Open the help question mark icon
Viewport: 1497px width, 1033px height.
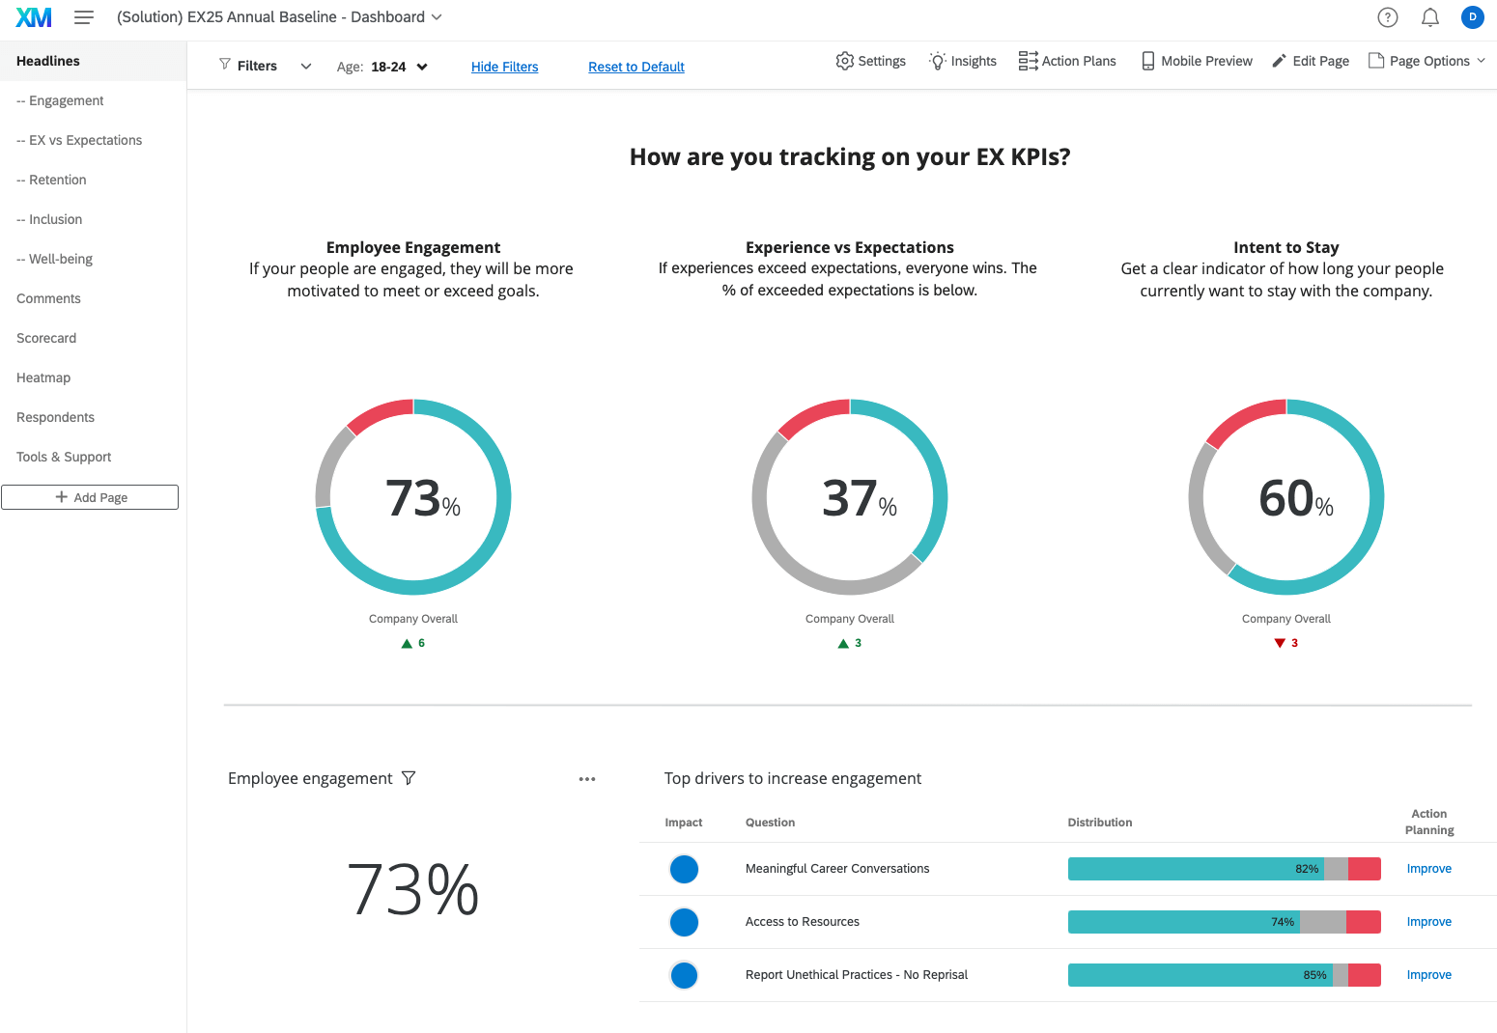(x=1387, y=16)
